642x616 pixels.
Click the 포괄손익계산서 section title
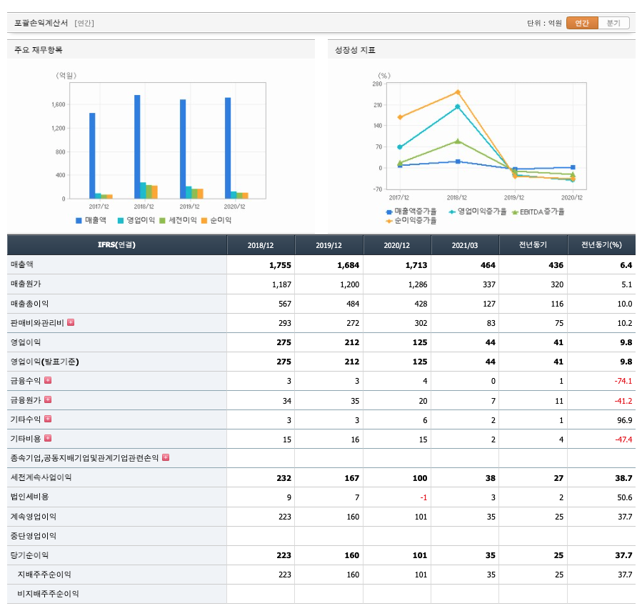[x=41, y=23]
